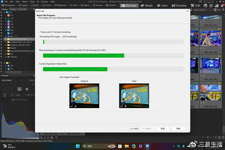Open the notification icon with red badge
225x150 pixels.
coord(222,5)
